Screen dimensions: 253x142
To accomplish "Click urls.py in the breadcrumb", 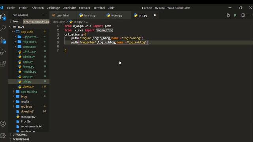I will [78, 22].
